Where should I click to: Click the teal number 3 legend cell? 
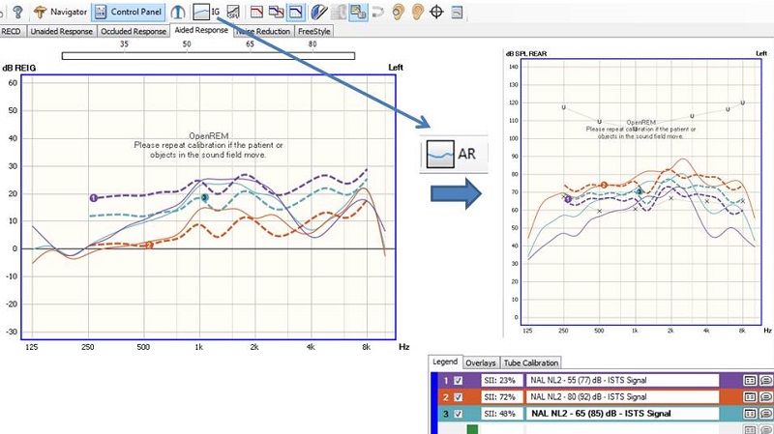[446, 414]
